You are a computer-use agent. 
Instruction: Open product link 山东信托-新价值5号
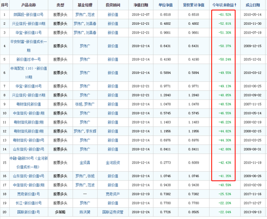point(29,149)
